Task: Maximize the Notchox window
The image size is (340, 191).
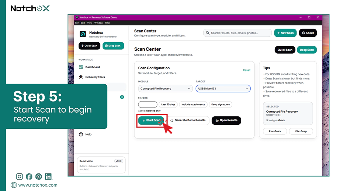Action: pos(309,17)
